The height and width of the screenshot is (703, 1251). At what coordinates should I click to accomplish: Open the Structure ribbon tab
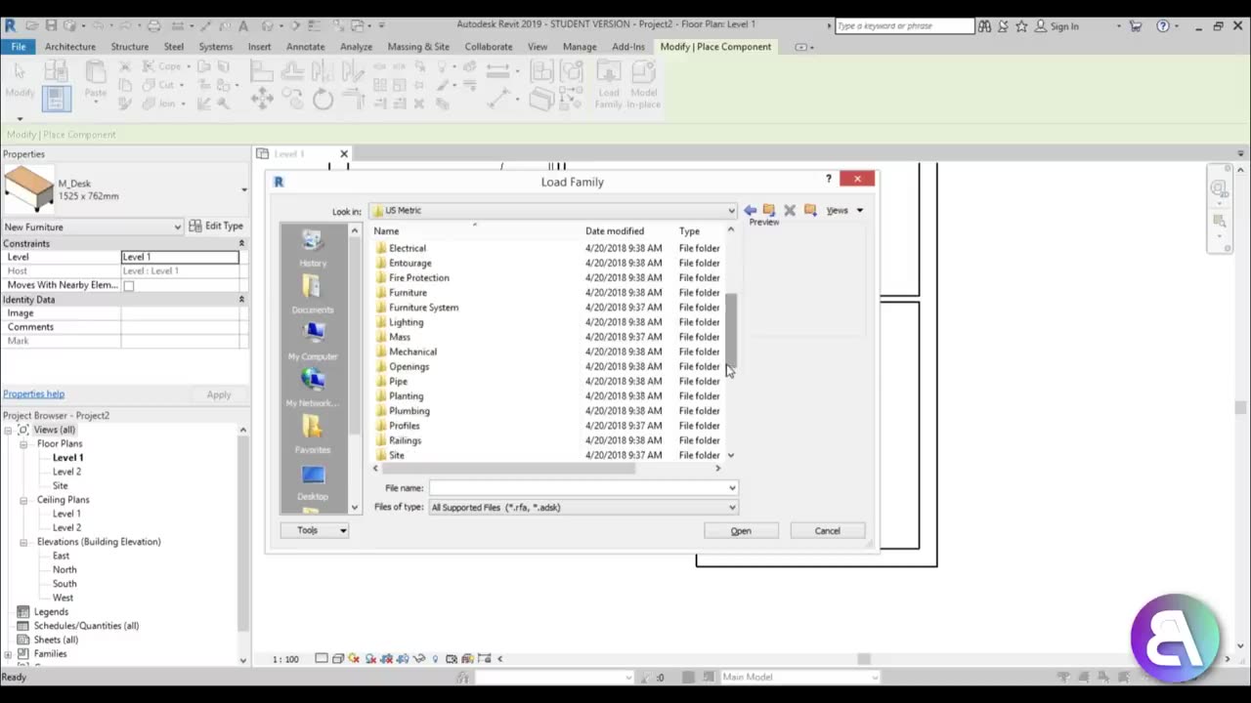coord(130,47)
